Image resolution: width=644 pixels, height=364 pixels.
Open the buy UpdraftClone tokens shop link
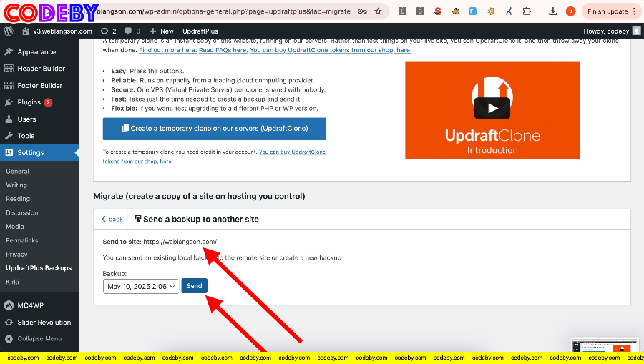(x=331, y=50)
